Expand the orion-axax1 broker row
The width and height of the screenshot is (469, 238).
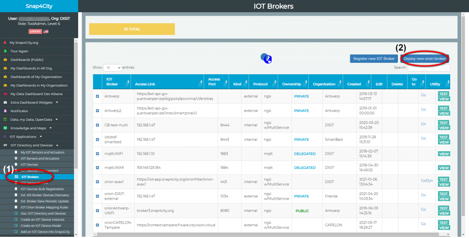coord(97,182)
